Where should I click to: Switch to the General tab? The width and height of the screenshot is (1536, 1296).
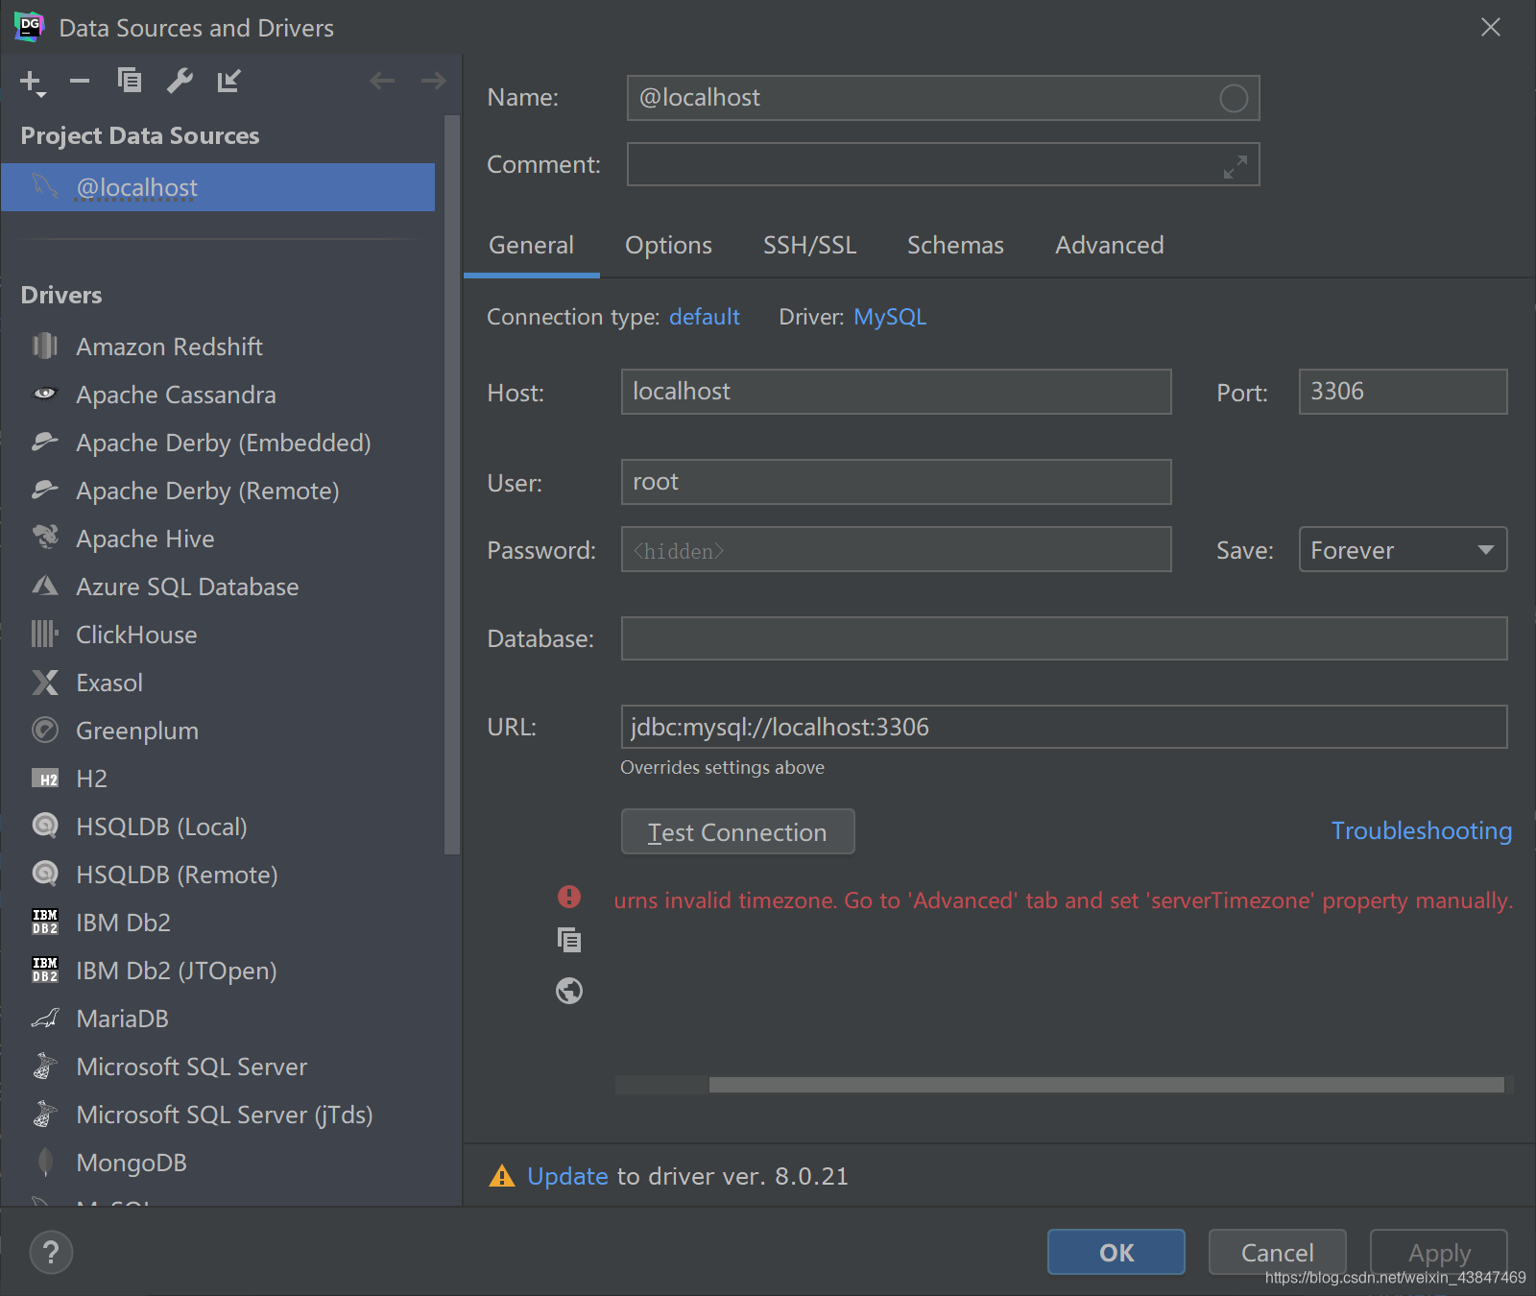pyautogui.click(x=531, y=246)
